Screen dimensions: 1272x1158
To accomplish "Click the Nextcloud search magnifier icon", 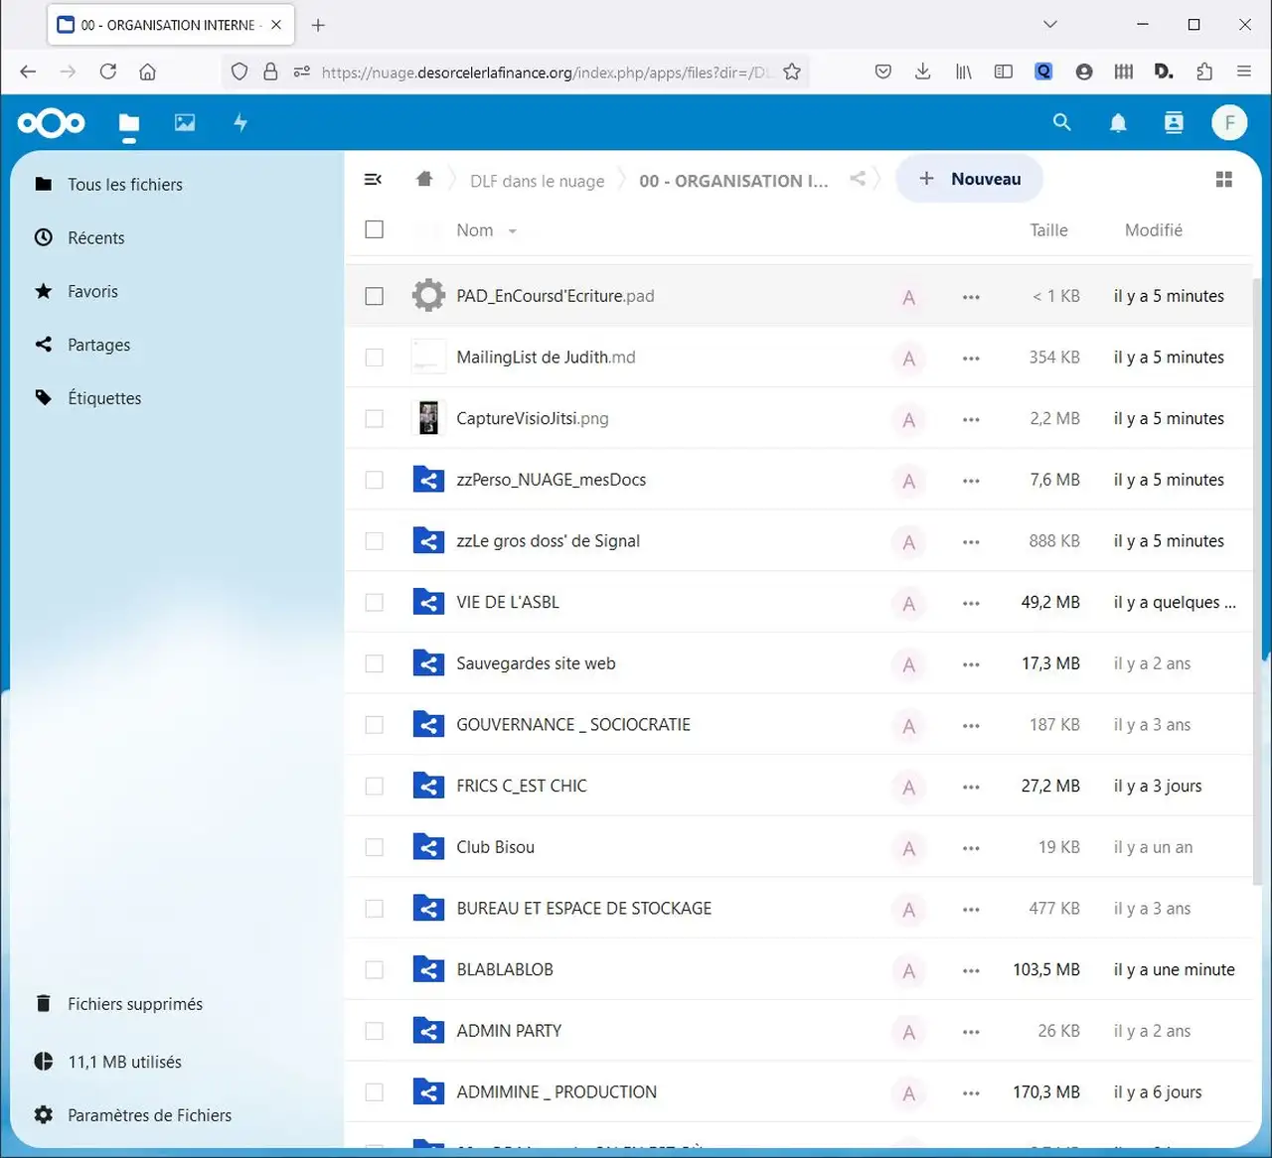I will pyautogui.click(x=1061, y=122).
